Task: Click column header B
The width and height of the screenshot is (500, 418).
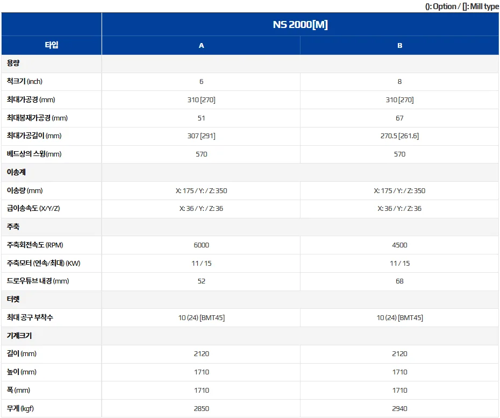Action: tap(399, 45)
